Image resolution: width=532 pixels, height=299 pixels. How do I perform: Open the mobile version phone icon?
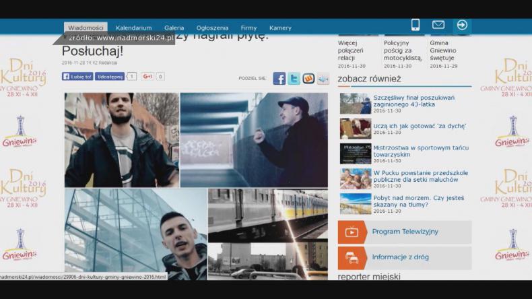[415, 25]
